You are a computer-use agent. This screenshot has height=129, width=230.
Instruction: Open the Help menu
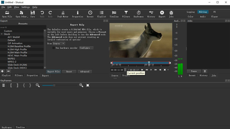coord(35,7)
